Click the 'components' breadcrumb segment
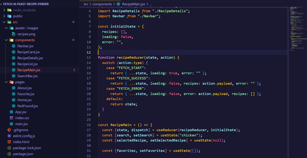This screenshot has width=307, height=158. coord(102,4)
